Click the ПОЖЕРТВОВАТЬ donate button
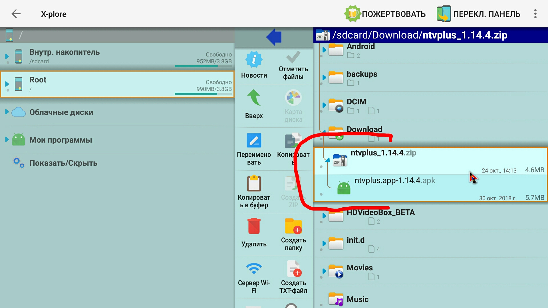This screenshot has height=308, width=548. 385,14
